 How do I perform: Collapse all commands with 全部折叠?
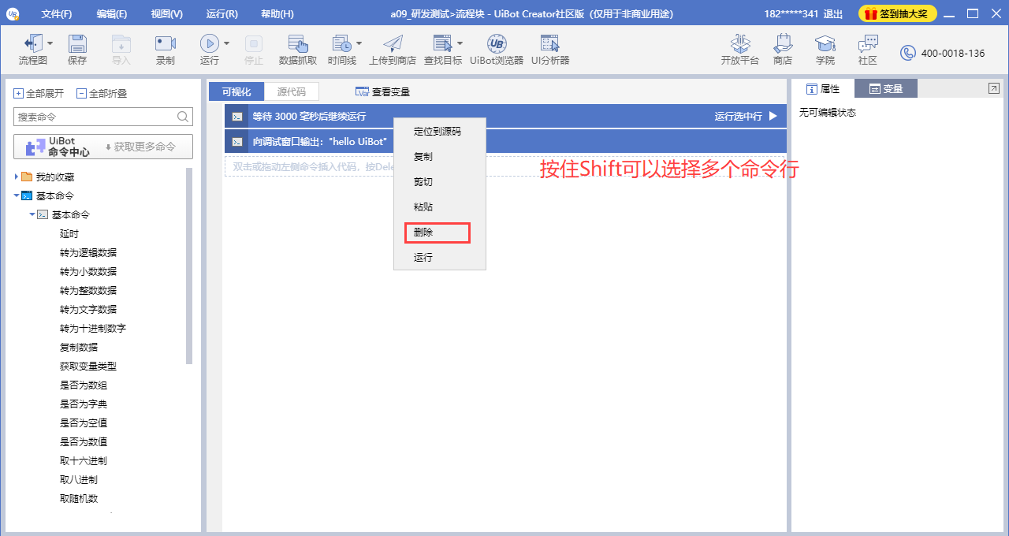[102, 93]
